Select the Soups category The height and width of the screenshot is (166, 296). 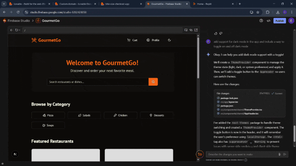click(48, 125)
